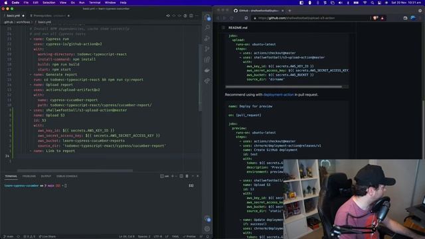Screen dimensions: 425x239
Task: Open the Run menu
Action: [x=82, y=3]
